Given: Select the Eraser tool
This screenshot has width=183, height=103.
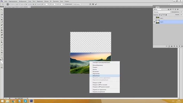Looking at the screenshot, I should coord(2,35).
